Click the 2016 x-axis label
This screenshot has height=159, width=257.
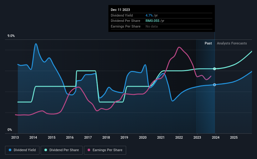70,137
